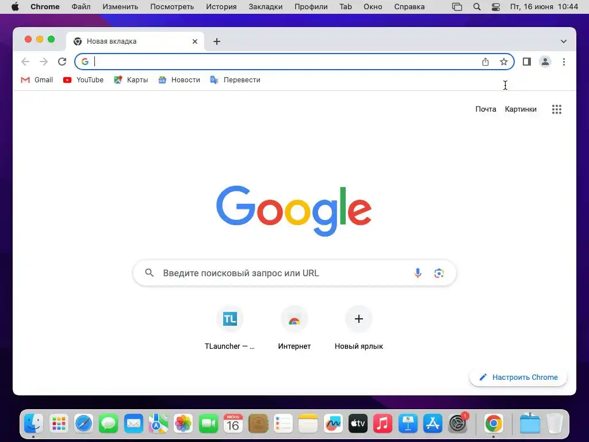589x442 pixels.
Task: Expand the tab search chevron
Action: 564,41
